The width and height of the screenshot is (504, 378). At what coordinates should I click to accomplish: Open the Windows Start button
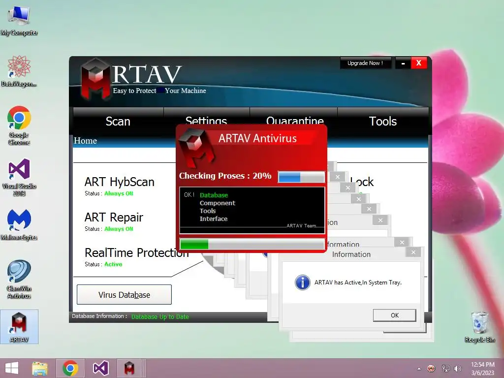12,368
